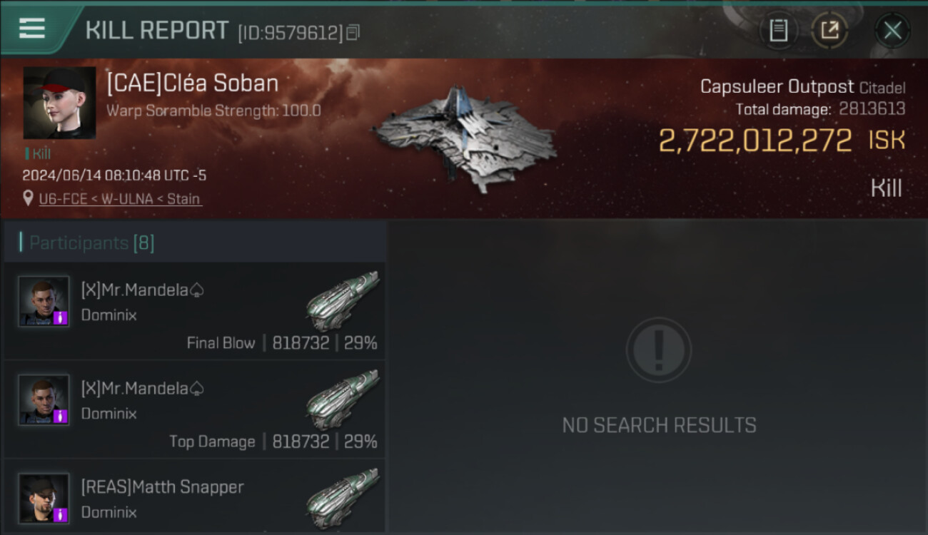Screen dimensions: 928x535
Task: Open Top Damage Mr.Mandela's portrait
Action: click(44, 399)
